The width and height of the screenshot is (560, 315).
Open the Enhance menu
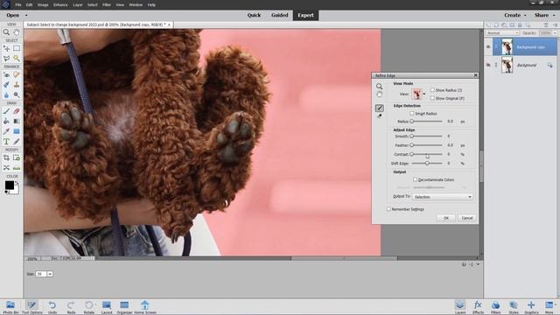click(x=60, y=5)
